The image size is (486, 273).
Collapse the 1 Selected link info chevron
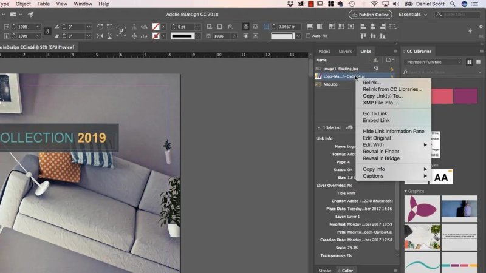pos(318,127)
